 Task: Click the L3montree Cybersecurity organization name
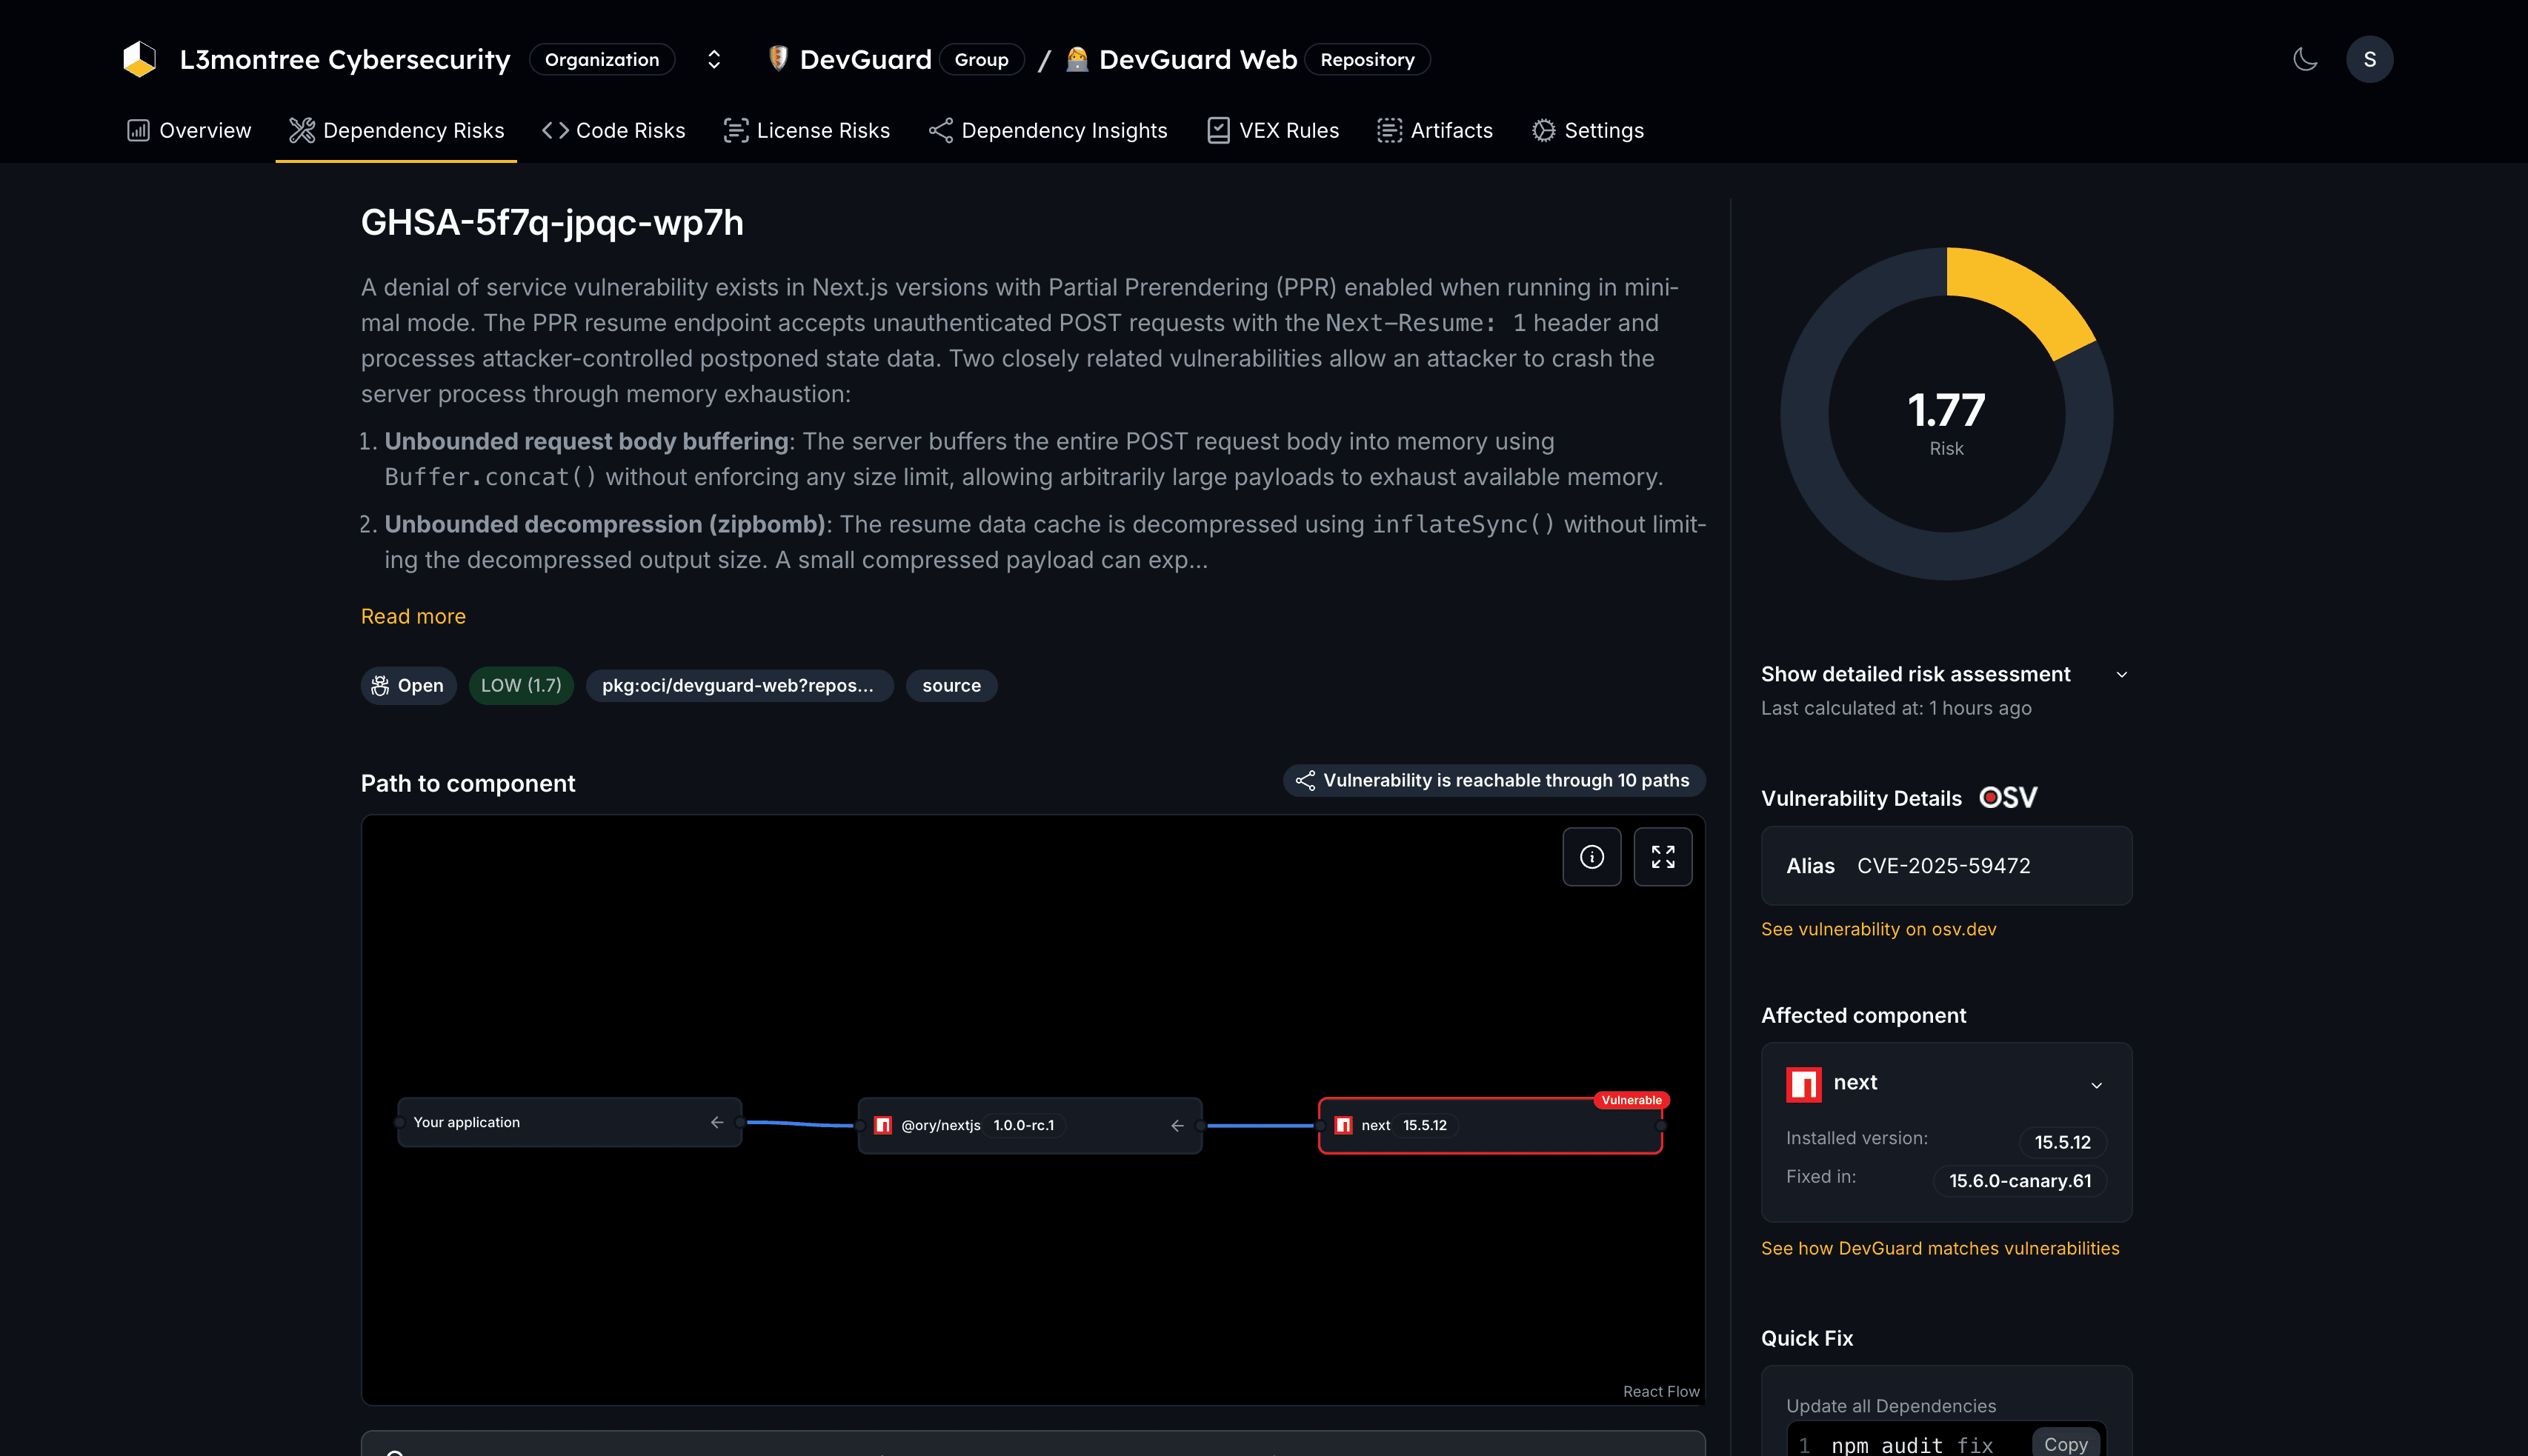[x=345, y=59]
